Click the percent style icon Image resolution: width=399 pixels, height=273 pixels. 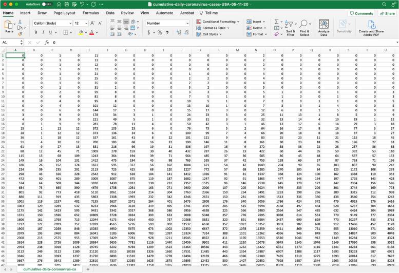click(160, 32)
